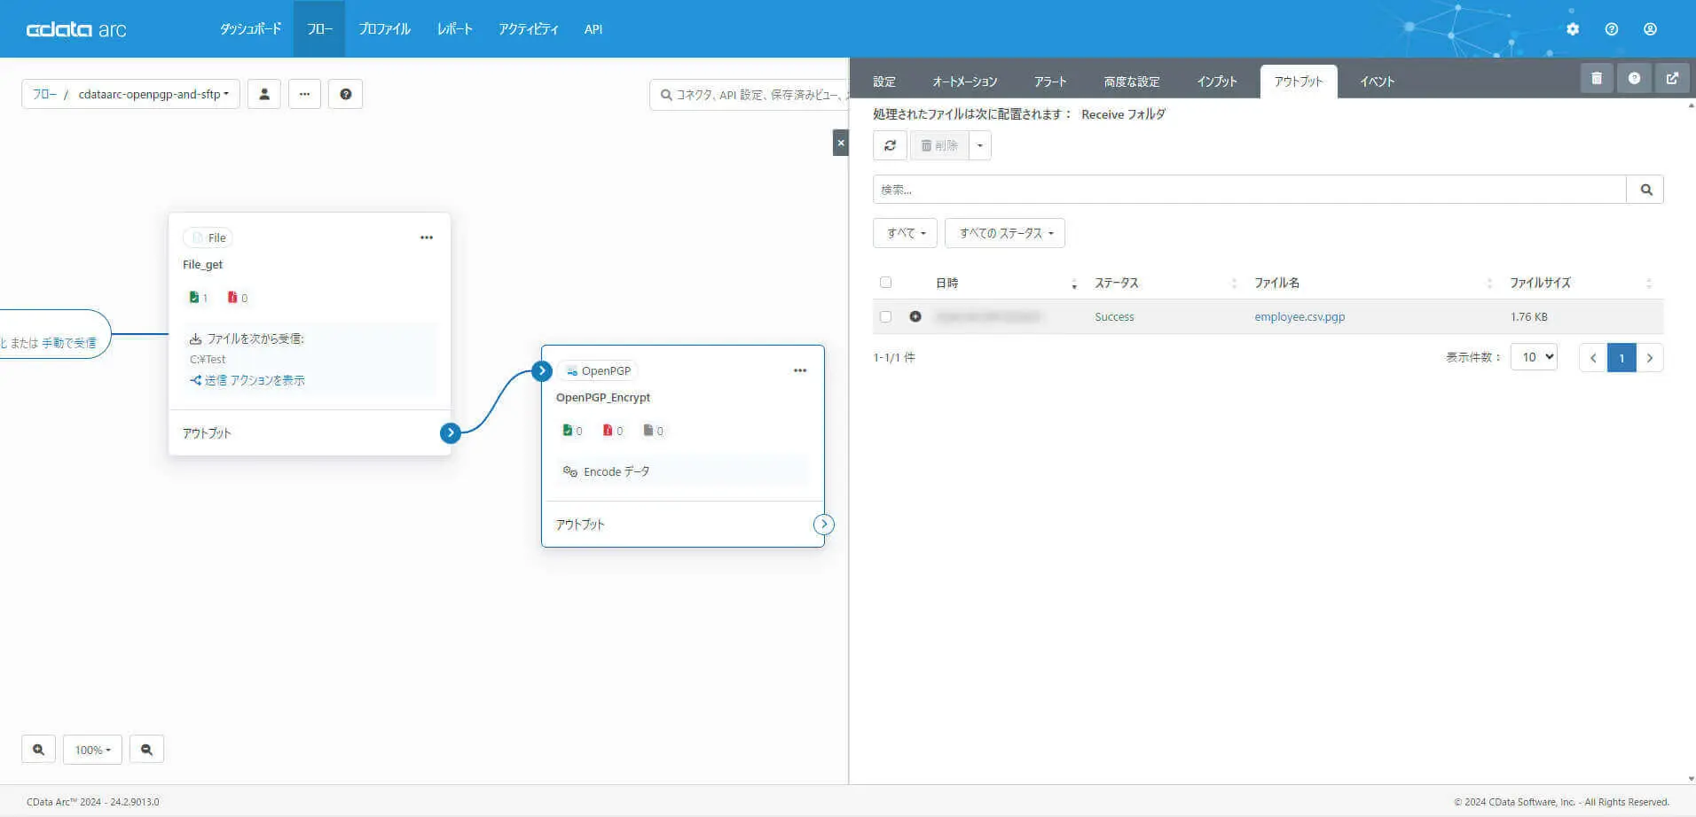Switch to the インプット tab

tap(1217, 82)
